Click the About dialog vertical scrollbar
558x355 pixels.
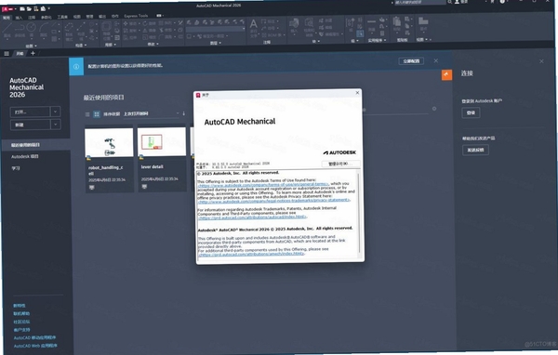point(359,214)
